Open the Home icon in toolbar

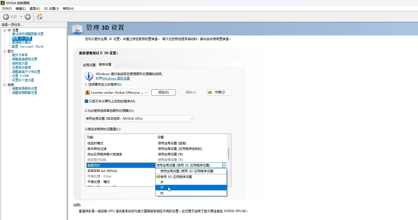39,17
